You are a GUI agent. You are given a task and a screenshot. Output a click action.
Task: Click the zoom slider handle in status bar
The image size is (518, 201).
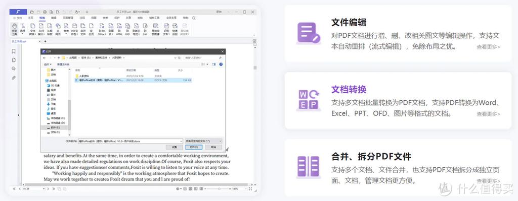coord(219,189)
